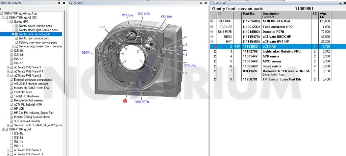Expand the aCTivate PHS Vario 2 node

pos(8,75)
